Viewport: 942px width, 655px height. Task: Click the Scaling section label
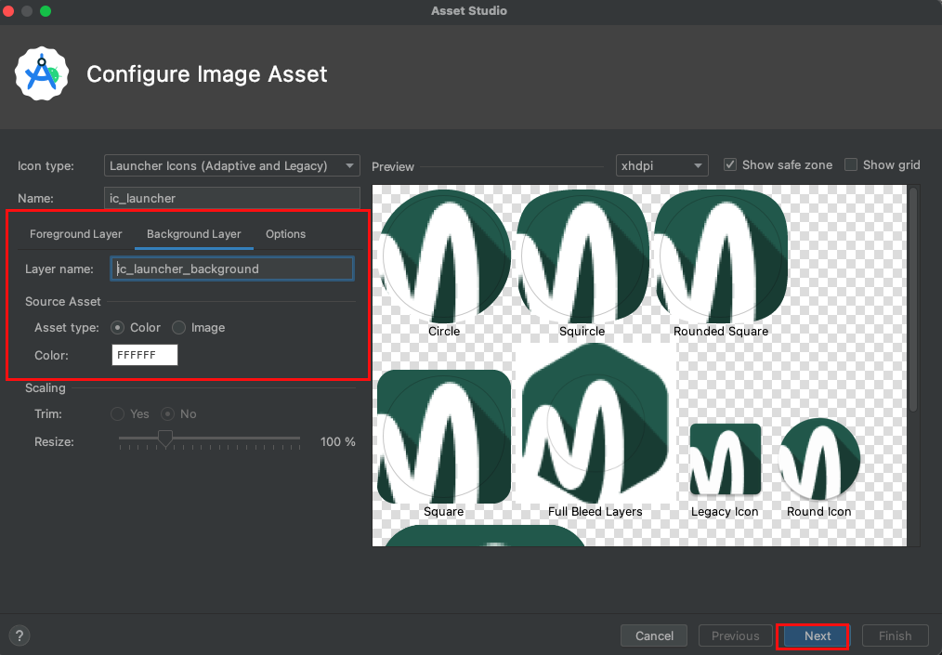click(46, 388)
